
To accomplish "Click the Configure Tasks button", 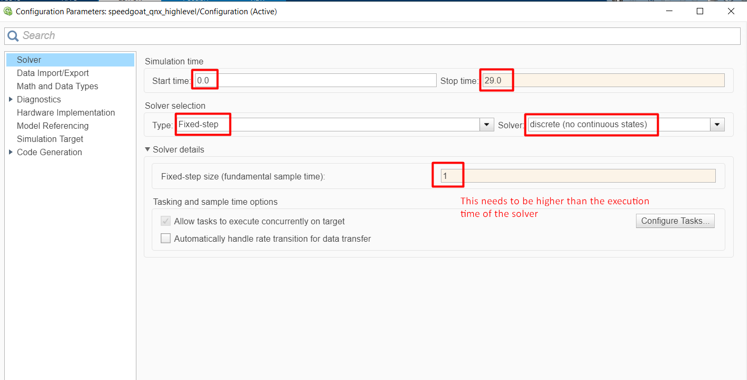I will (675, 221).
